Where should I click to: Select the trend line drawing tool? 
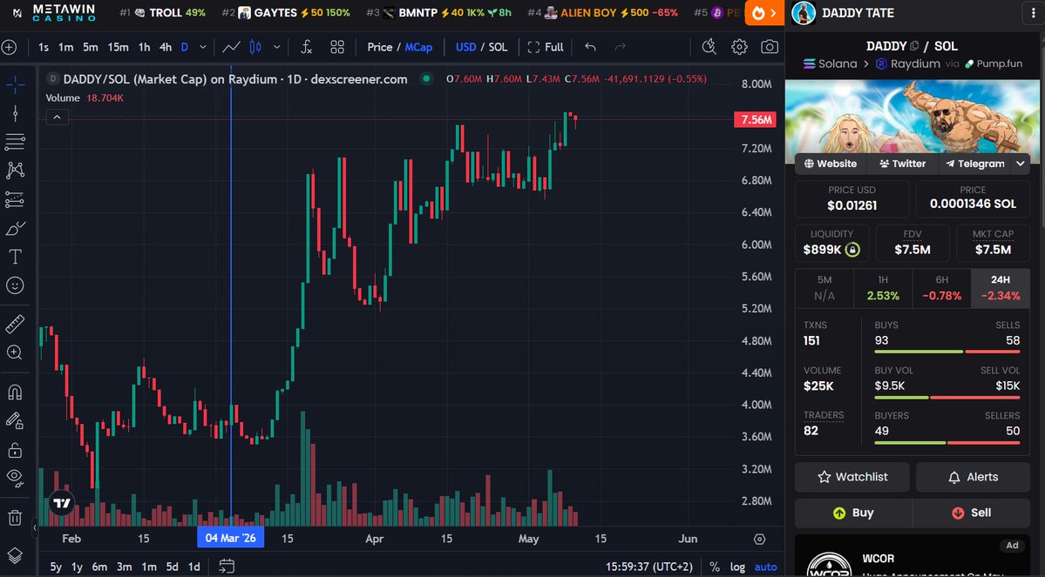click(15, 113)
